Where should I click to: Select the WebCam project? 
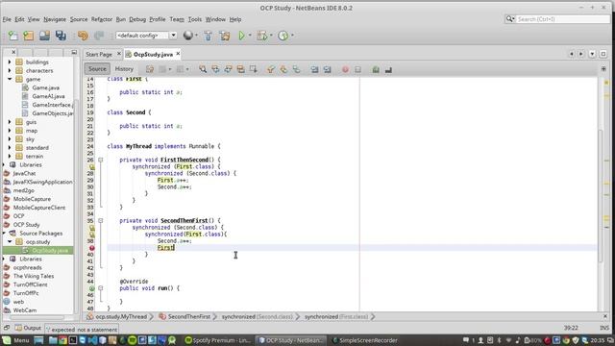(25, 310)
